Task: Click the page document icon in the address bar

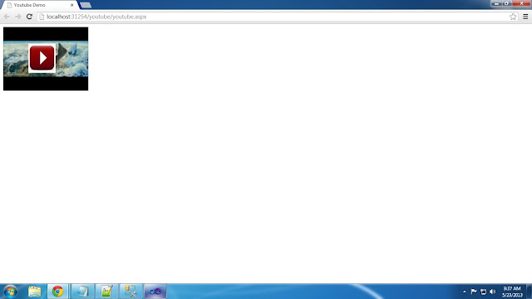Action: 42,17
